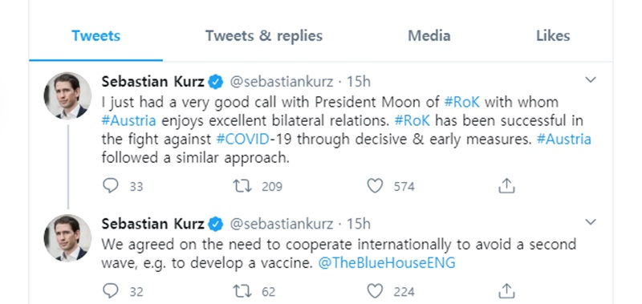Screen dimensions: 642x304
Task: Reply to the vaccine cooperation tweet
Action: click(110, 291)
